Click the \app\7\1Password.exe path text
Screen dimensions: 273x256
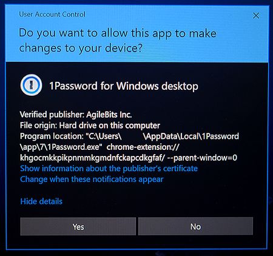[61, 147]
